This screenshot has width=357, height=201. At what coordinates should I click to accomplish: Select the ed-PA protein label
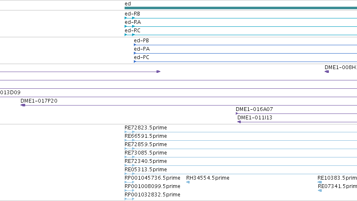142,49
